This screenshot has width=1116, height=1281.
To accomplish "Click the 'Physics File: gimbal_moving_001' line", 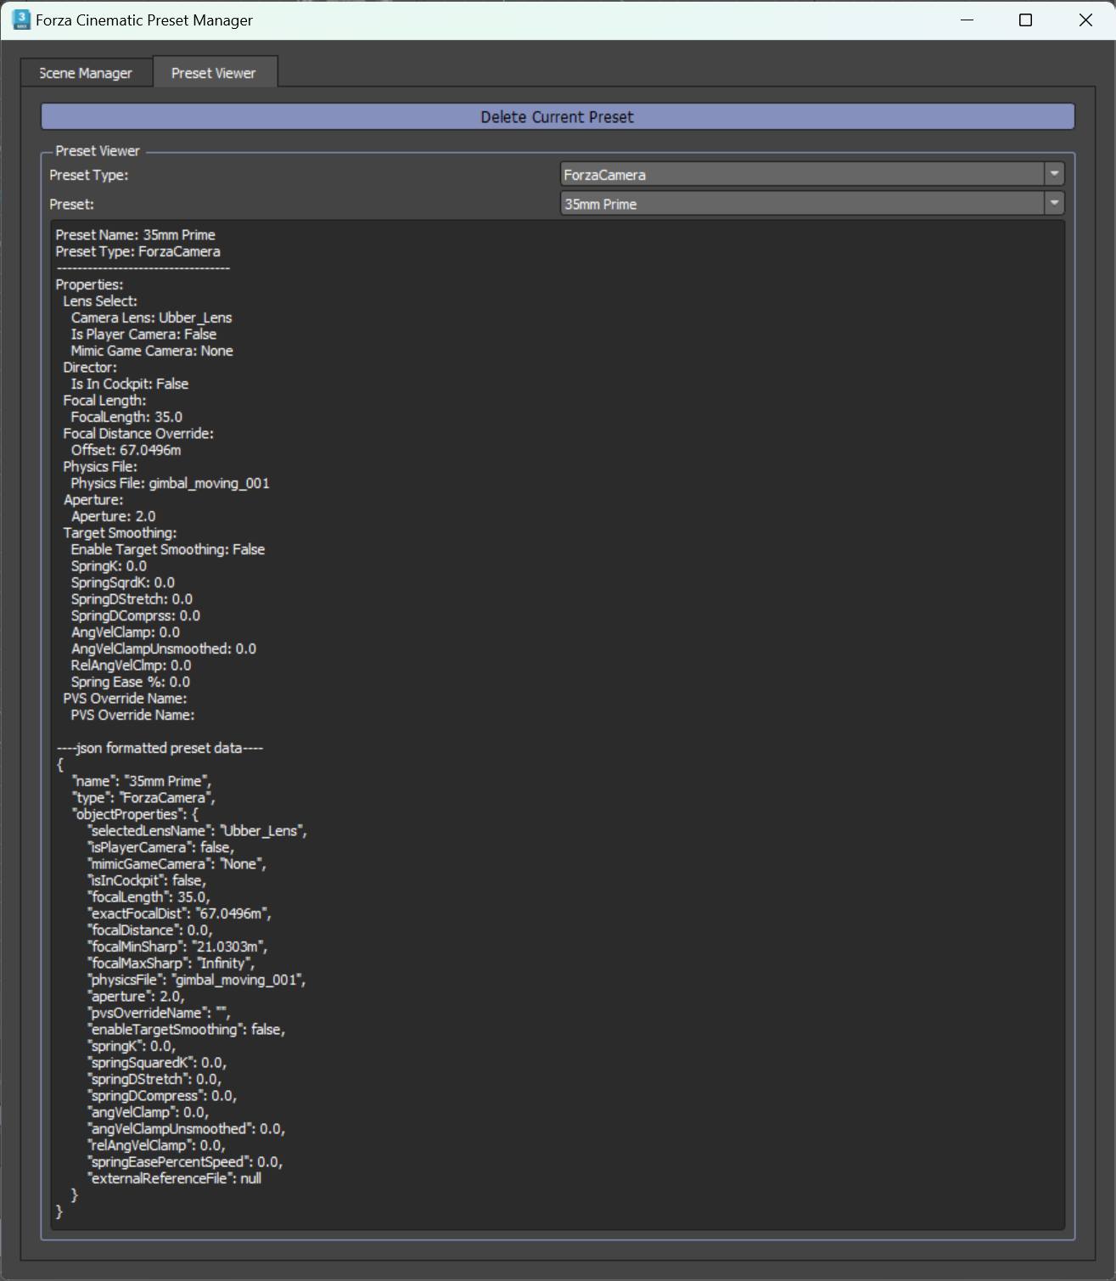I will click(171, 484).
